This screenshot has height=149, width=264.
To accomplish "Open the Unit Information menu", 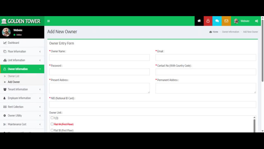I will (x=22, y=60).
